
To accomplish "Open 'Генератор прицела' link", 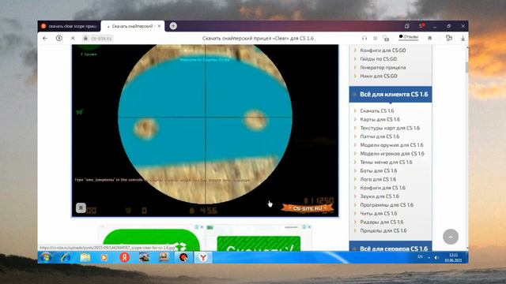I will tap(383, 67).
